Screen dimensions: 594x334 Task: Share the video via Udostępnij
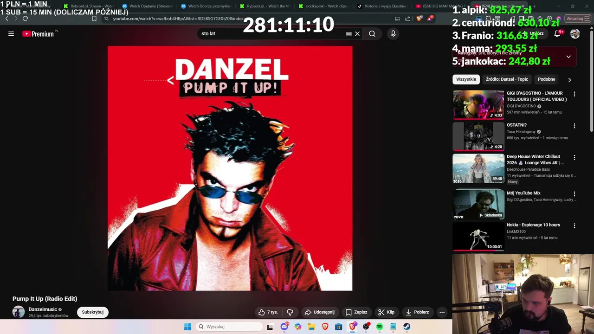tap(319, 312)
